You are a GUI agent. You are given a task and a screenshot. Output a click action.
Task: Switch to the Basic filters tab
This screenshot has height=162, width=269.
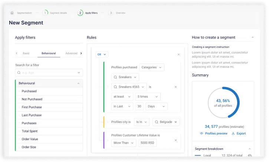[x=26, y=53]
